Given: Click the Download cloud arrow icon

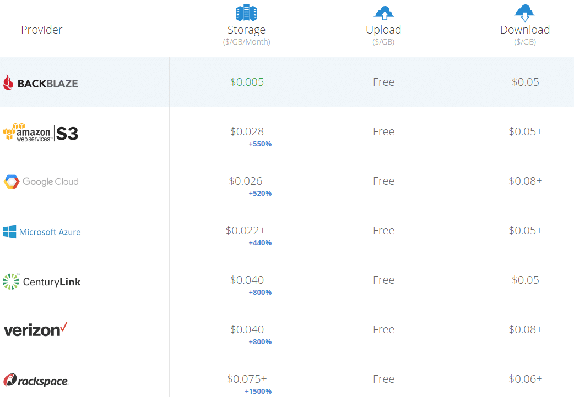Looking at the screenshot, I should pos(524,13).
